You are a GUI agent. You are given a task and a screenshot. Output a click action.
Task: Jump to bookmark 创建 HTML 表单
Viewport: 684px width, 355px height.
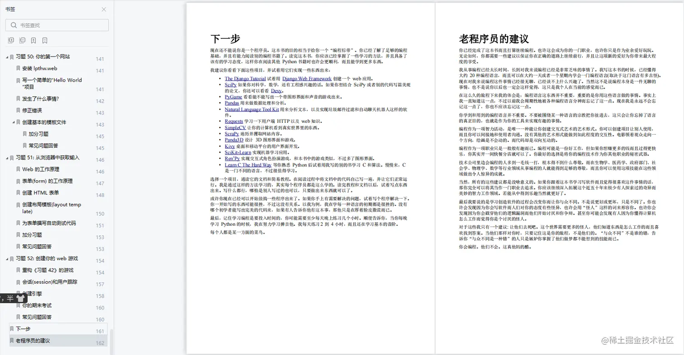pyautogui.click(x=41, y=193)
